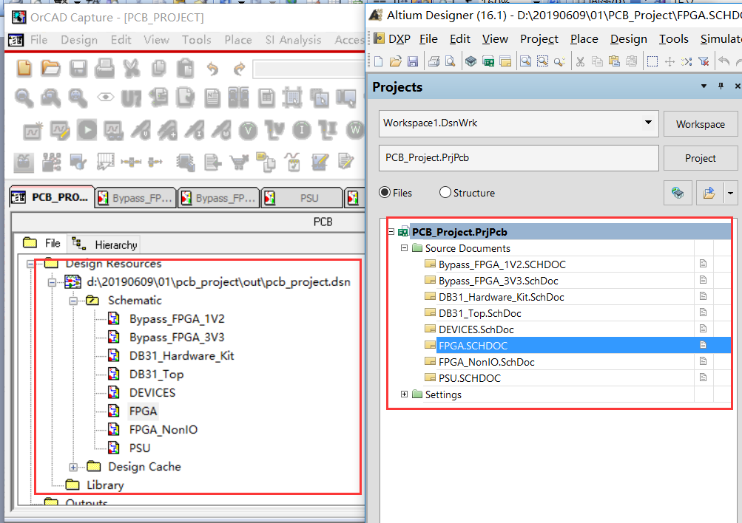This screenshot has height=523, width=742.
Task: Collapse pcb_project.dsn design node
Action: [52, 282]
